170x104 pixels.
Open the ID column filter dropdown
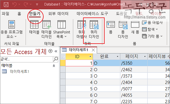[x=90, y=57]
